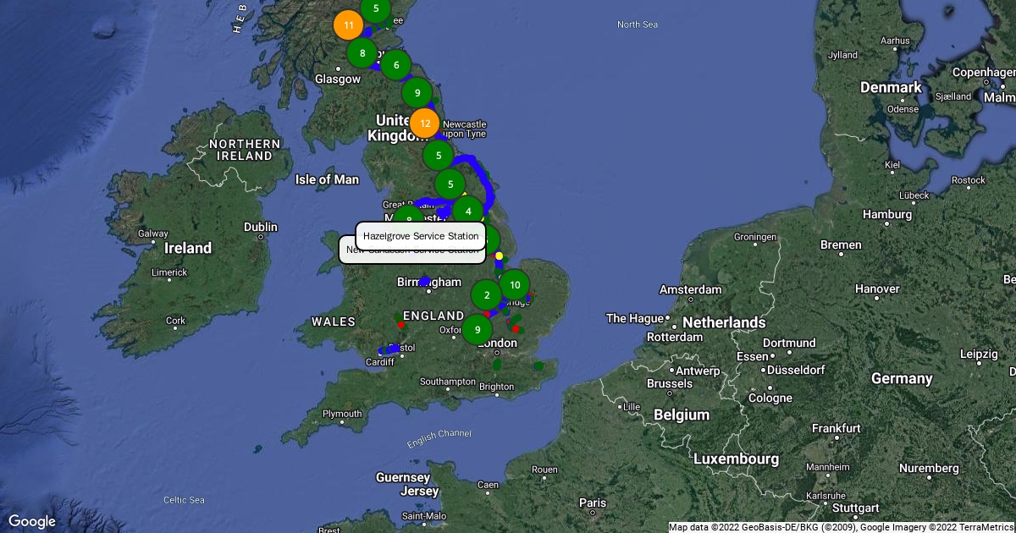Select the yellow dot marker below the tooltips

click(x=499, y=256)
